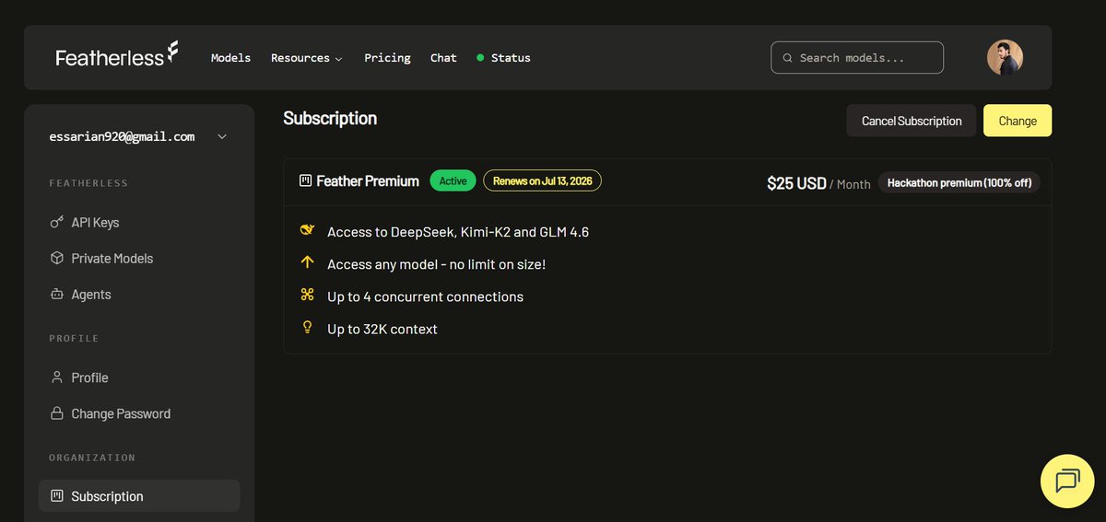Click the green Active badge

pyautogui.click(x=453, y=180)
